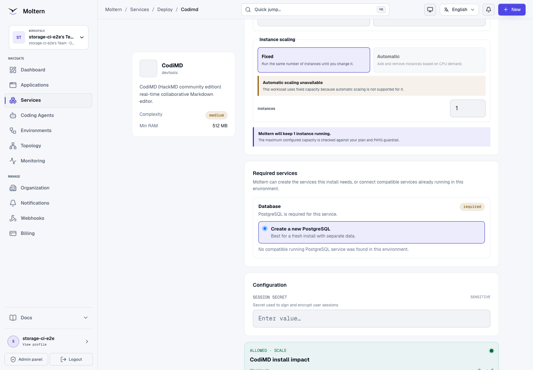
Task: Click the theme monitor icon in header
Action: pos(430,10)
